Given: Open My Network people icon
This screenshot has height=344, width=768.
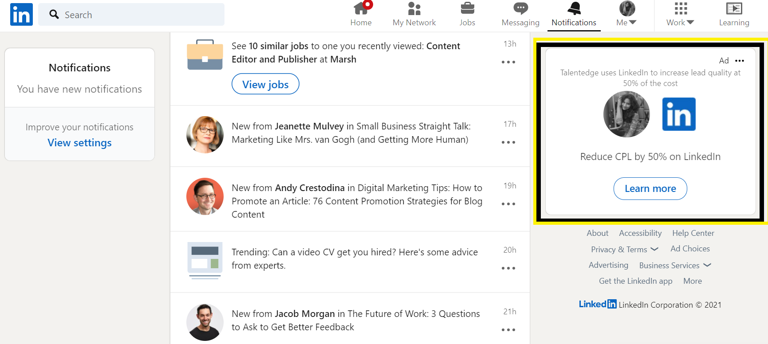Looking at the screenshot, I should tap(414, 15).
